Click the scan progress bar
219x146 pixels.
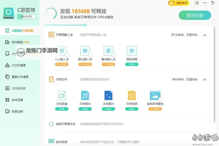pyautogui.click(x=66, y=25)
